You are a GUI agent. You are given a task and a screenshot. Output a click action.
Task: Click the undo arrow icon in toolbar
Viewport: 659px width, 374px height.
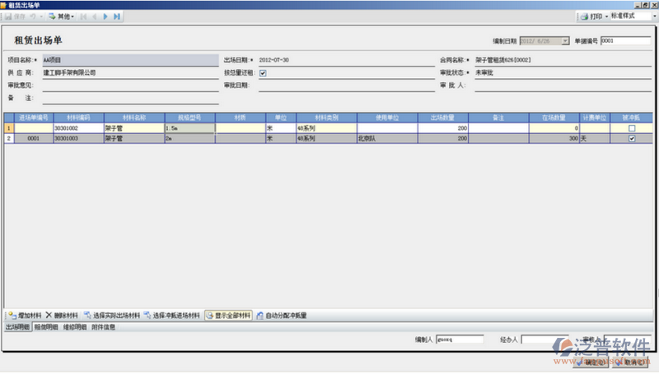[x=33, y=16]
